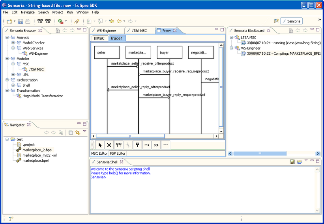The height and width of the screenshot is (224, 324).
Task: Click the Last Edit Location icon
Action: 112,21
